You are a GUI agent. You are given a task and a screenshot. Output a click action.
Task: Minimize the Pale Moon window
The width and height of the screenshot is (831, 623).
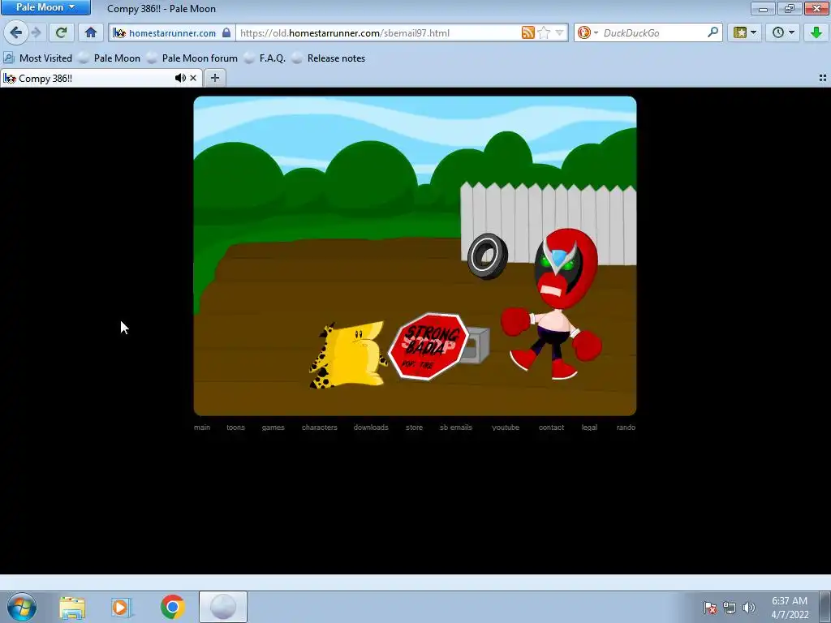point(763,8)
